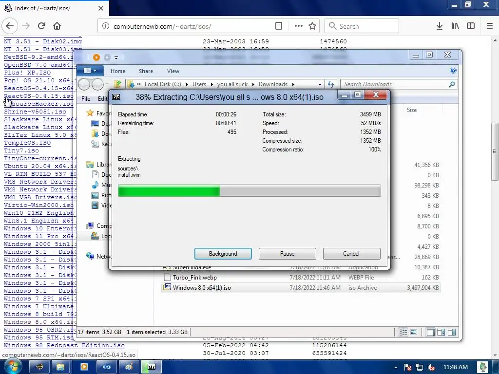Viewport: 499px width, 374px height.
Task: Open the Share ribbon tab in Explorer
Action: [146, 71]
